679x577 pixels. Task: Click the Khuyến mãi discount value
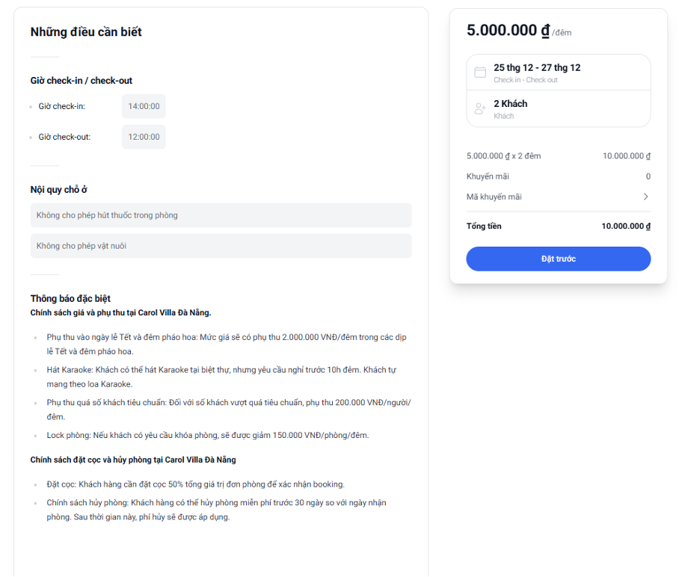(x=648, y=176)
